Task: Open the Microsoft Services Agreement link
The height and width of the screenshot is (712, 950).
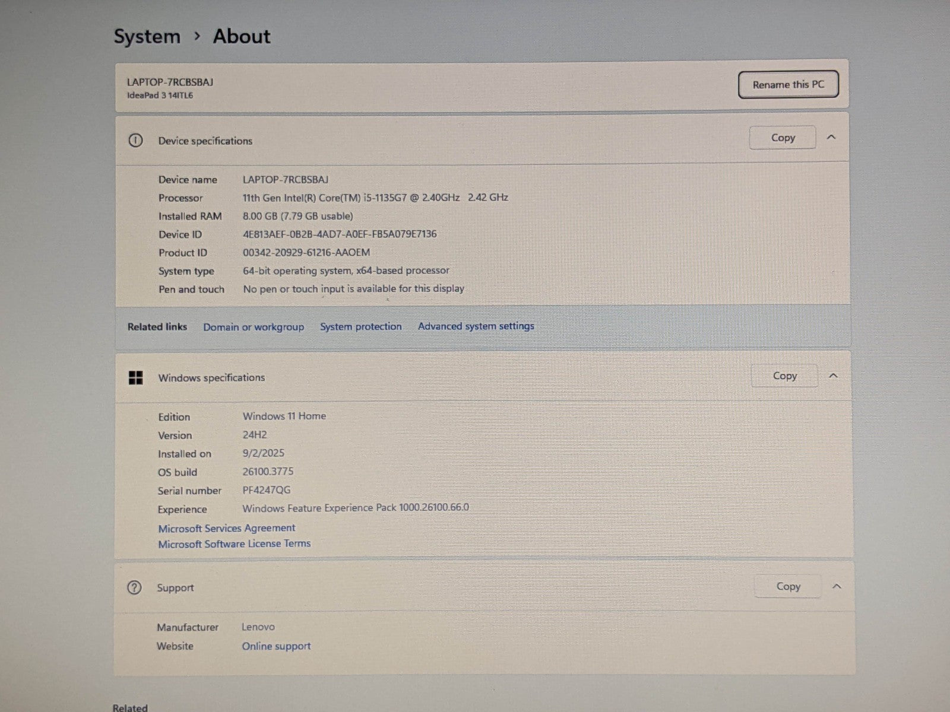Action: pos(226,528)
